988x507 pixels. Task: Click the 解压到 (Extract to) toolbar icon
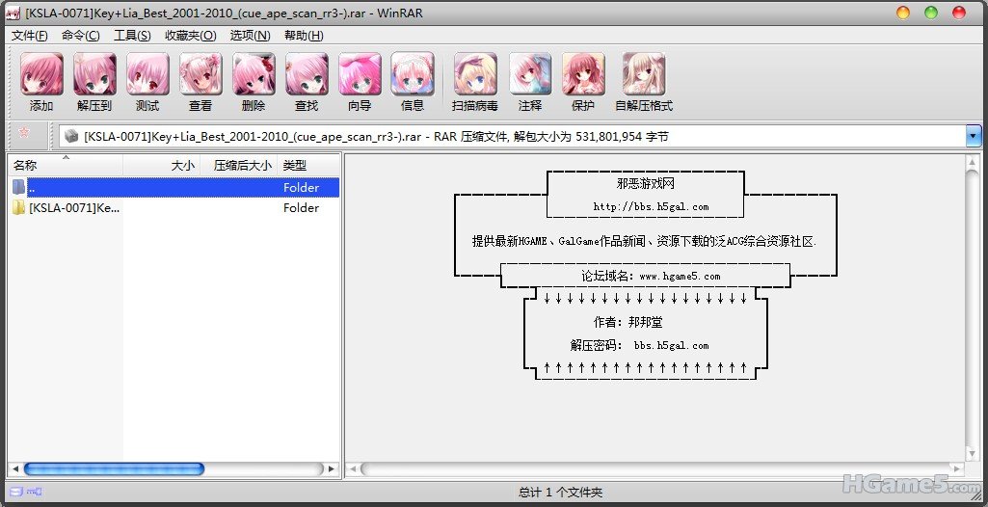(x=94, y=74)
